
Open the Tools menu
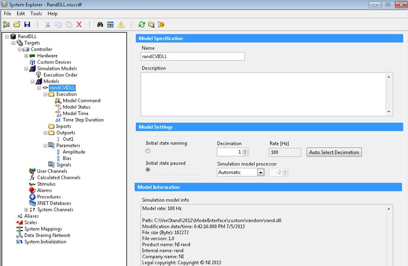(x=36, y=14)
